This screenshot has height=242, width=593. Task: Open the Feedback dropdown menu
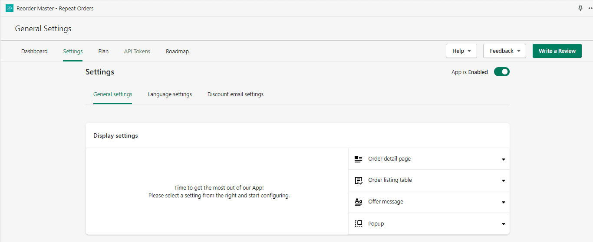[x=504, y=51]
